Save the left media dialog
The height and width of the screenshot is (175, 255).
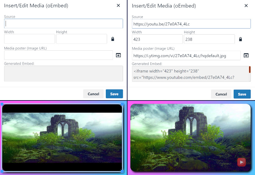(114, 94)
